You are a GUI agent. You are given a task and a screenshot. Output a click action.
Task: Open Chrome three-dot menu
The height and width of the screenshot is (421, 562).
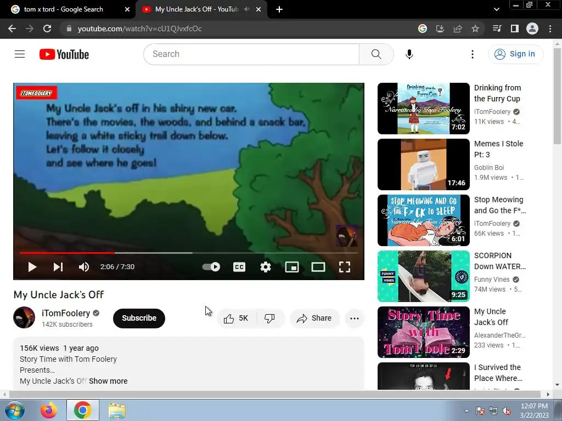[550, 29]
